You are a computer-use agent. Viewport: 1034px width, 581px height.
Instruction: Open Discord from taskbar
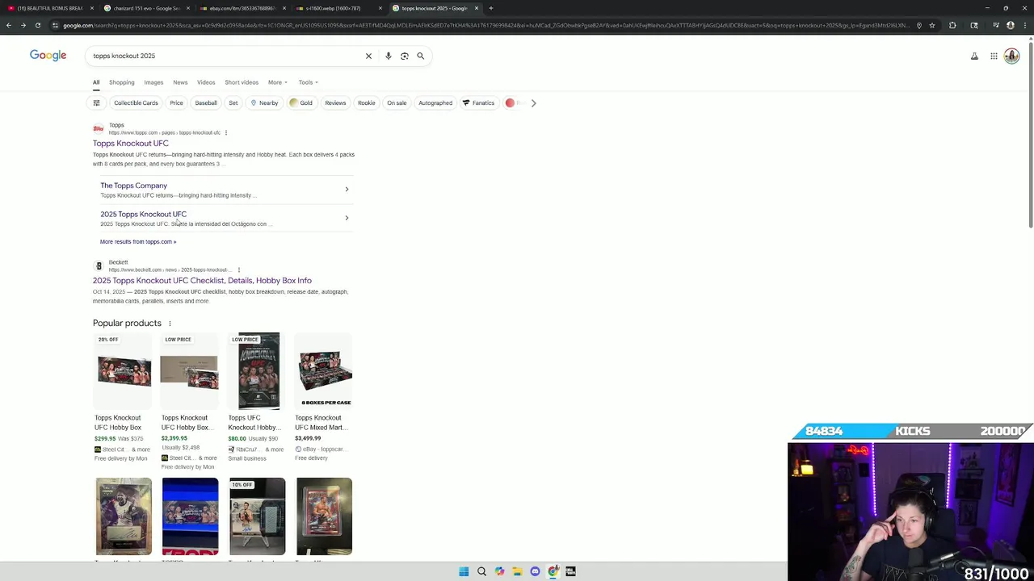[x=535, y=571]
